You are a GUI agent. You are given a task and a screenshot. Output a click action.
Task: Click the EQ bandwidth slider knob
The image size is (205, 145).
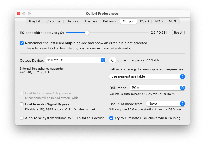click(x=87, y=33)
